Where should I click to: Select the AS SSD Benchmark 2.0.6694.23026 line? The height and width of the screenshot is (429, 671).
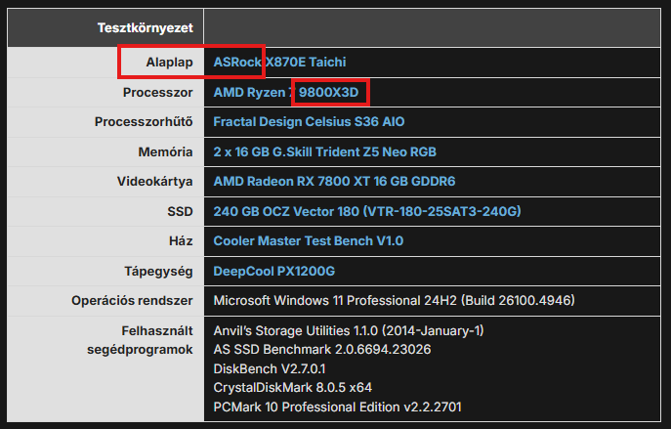pyautogui.click(x=321, y=350)
